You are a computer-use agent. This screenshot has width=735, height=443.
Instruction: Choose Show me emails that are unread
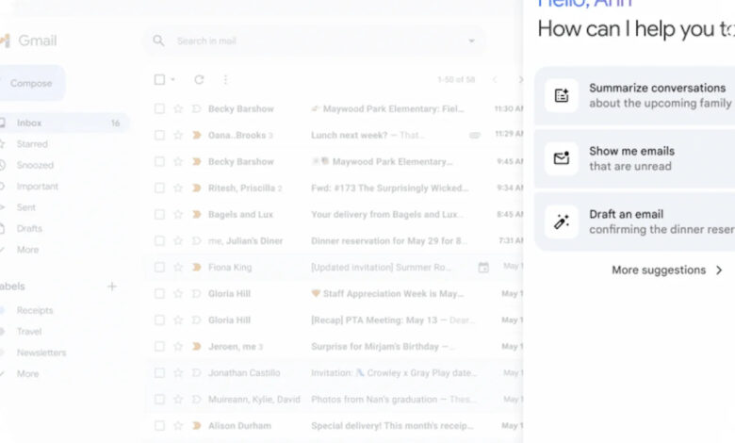pos(635,158)
